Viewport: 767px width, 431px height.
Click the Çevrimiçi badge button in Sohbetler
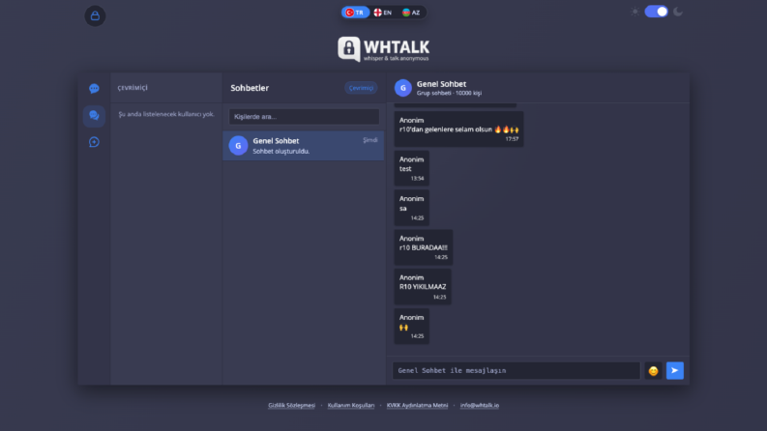[361, 88]
